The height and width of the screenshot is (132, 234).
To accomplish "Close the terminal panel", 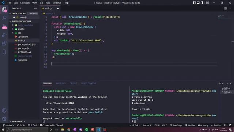I will click(x=231, y=83).
